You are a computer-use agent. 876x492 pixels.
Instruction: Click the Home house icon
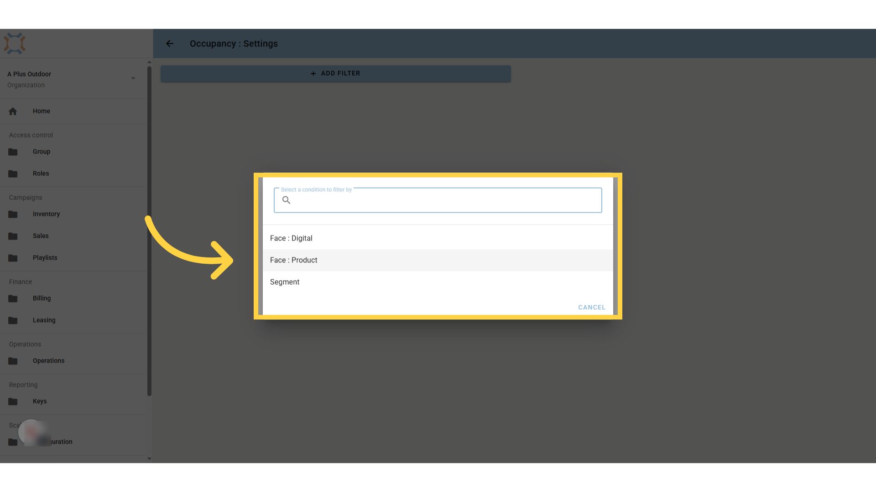tap(13, 111)
